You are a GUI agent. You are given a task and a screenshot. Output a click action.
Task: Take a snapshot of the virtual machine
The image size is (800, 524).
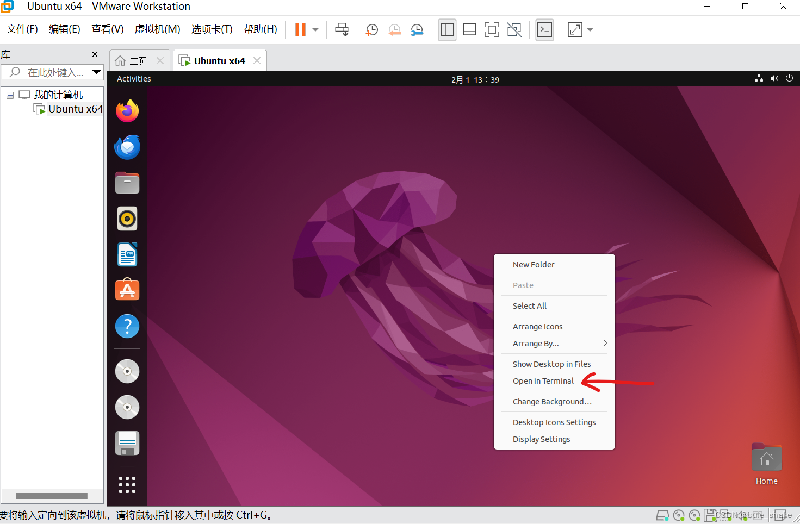click(x=371, y=30)
